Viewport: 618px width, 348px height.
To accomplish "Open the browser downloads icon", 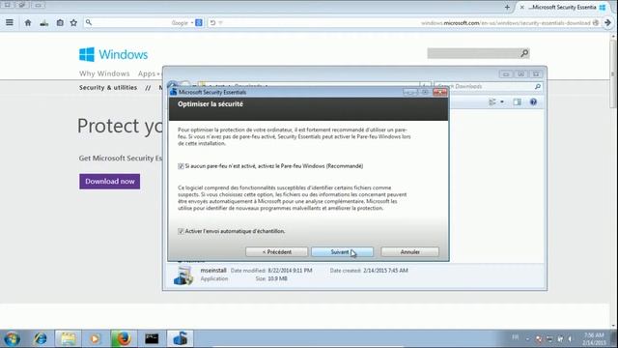I will point(44,23).
